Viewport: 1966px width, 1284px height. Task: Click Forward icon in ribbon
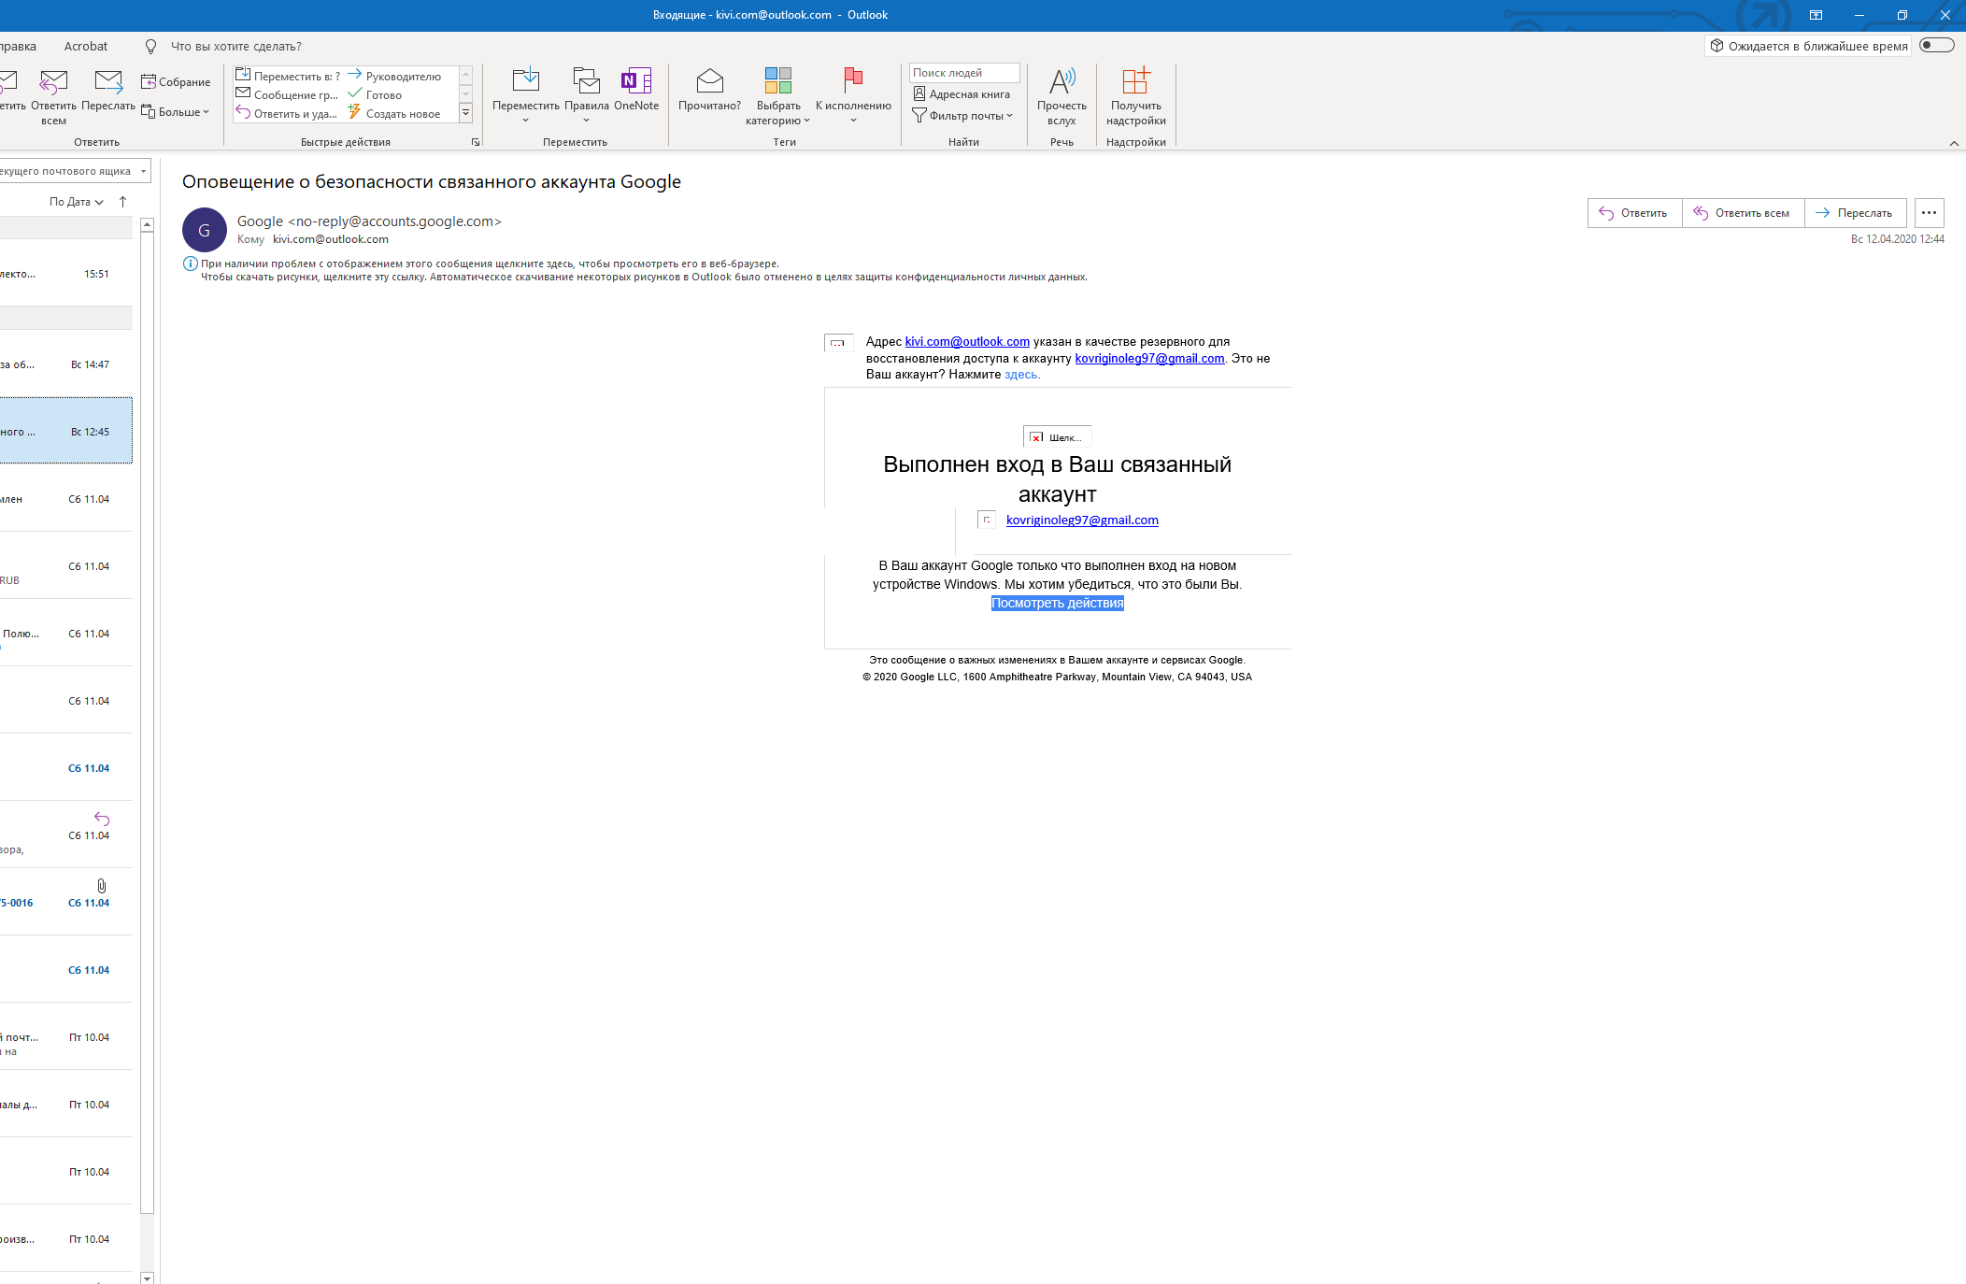(x=108, y=92)
